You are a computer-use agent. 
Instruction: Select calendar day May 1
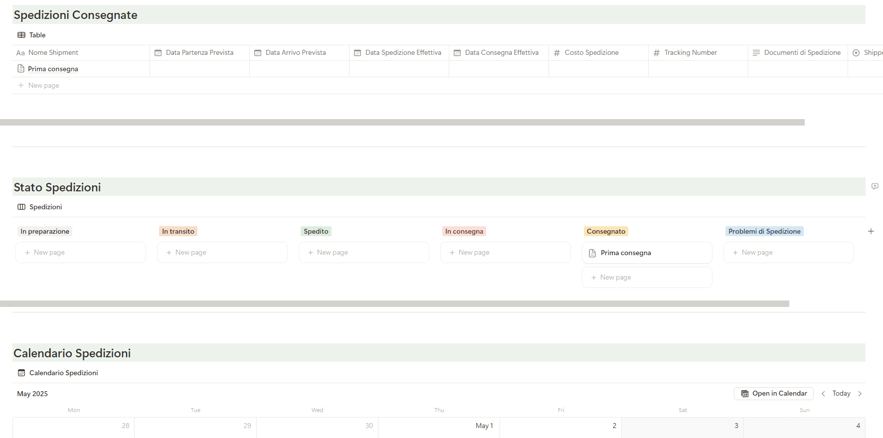(439, 428)
